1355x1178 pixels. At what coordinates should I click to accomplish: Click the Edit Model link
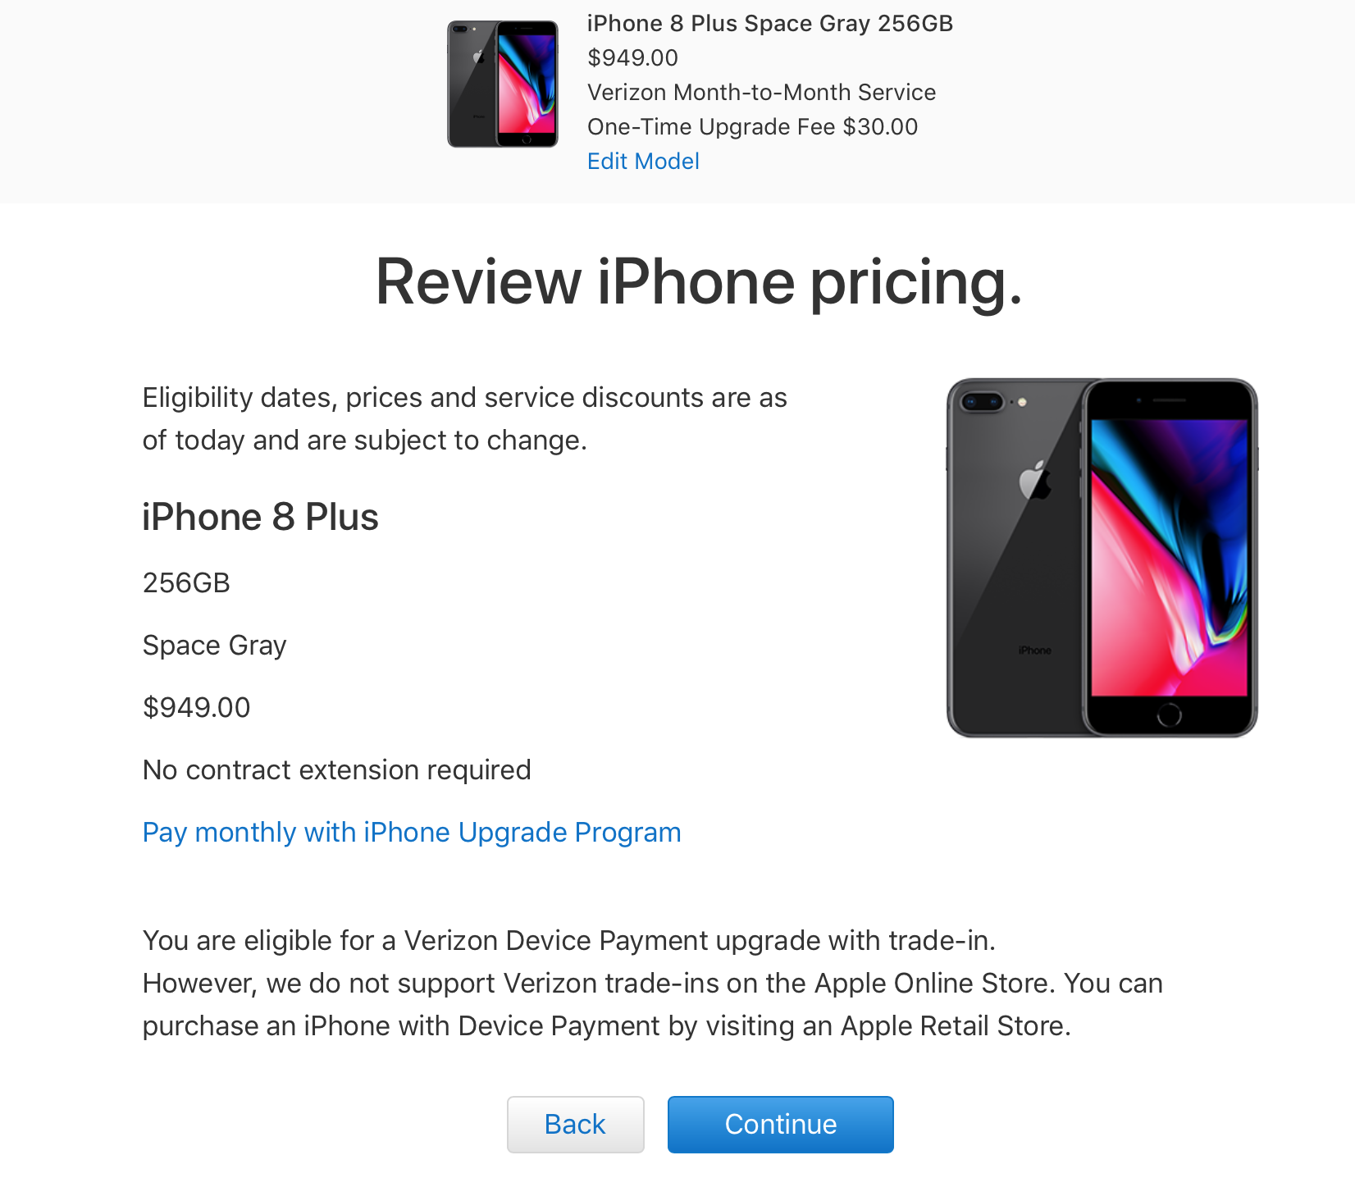(x=643, y=161)
